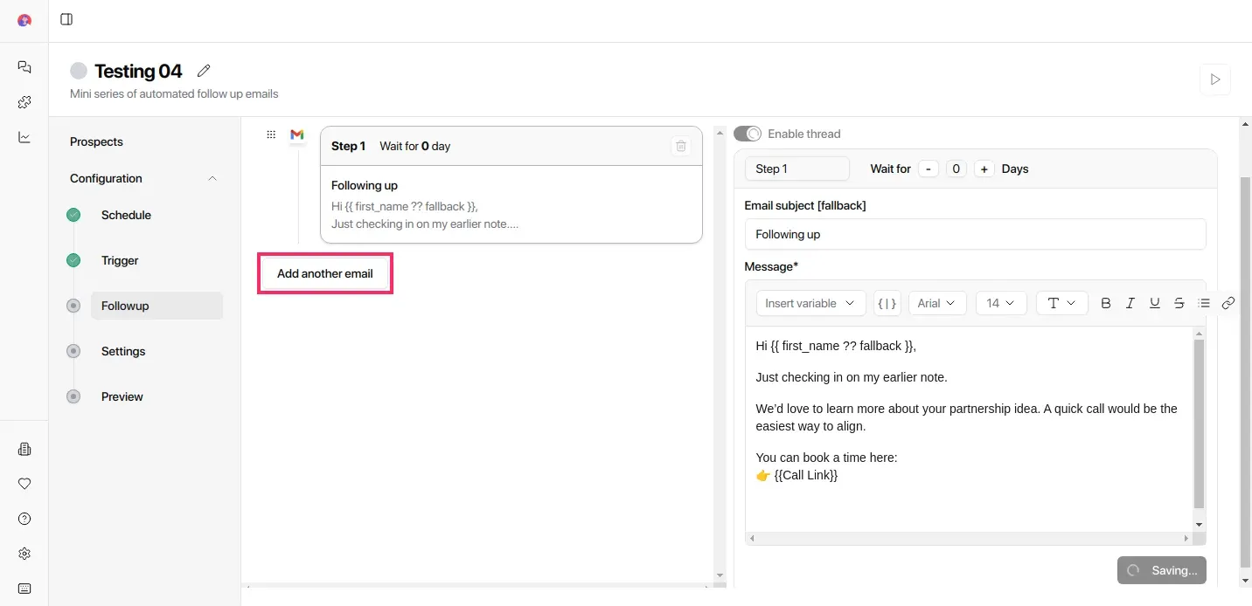Image resolution: width=1252 pixels, height=606 pixels.
Task: Click the {|} variable token icon
Action: [x=887, y=303]
